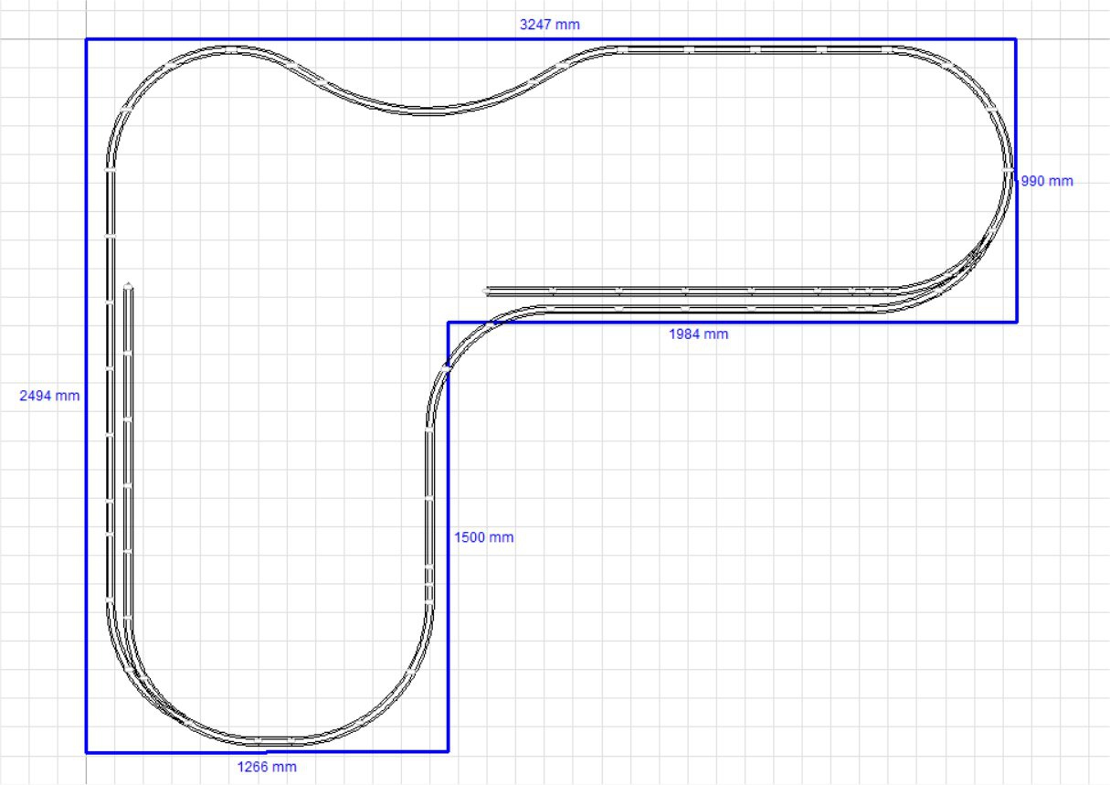Image resolution: width=1110 pixels, height=785 pixels.
Task: Select the 1266 mm dimension label
Action: click(266, 767)
